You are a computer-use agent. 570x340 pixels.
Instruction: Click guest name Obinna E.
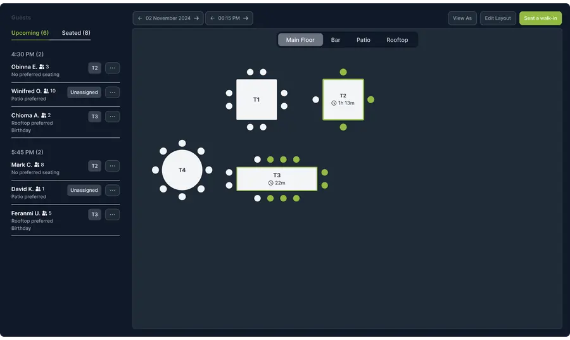click(24, 67)
